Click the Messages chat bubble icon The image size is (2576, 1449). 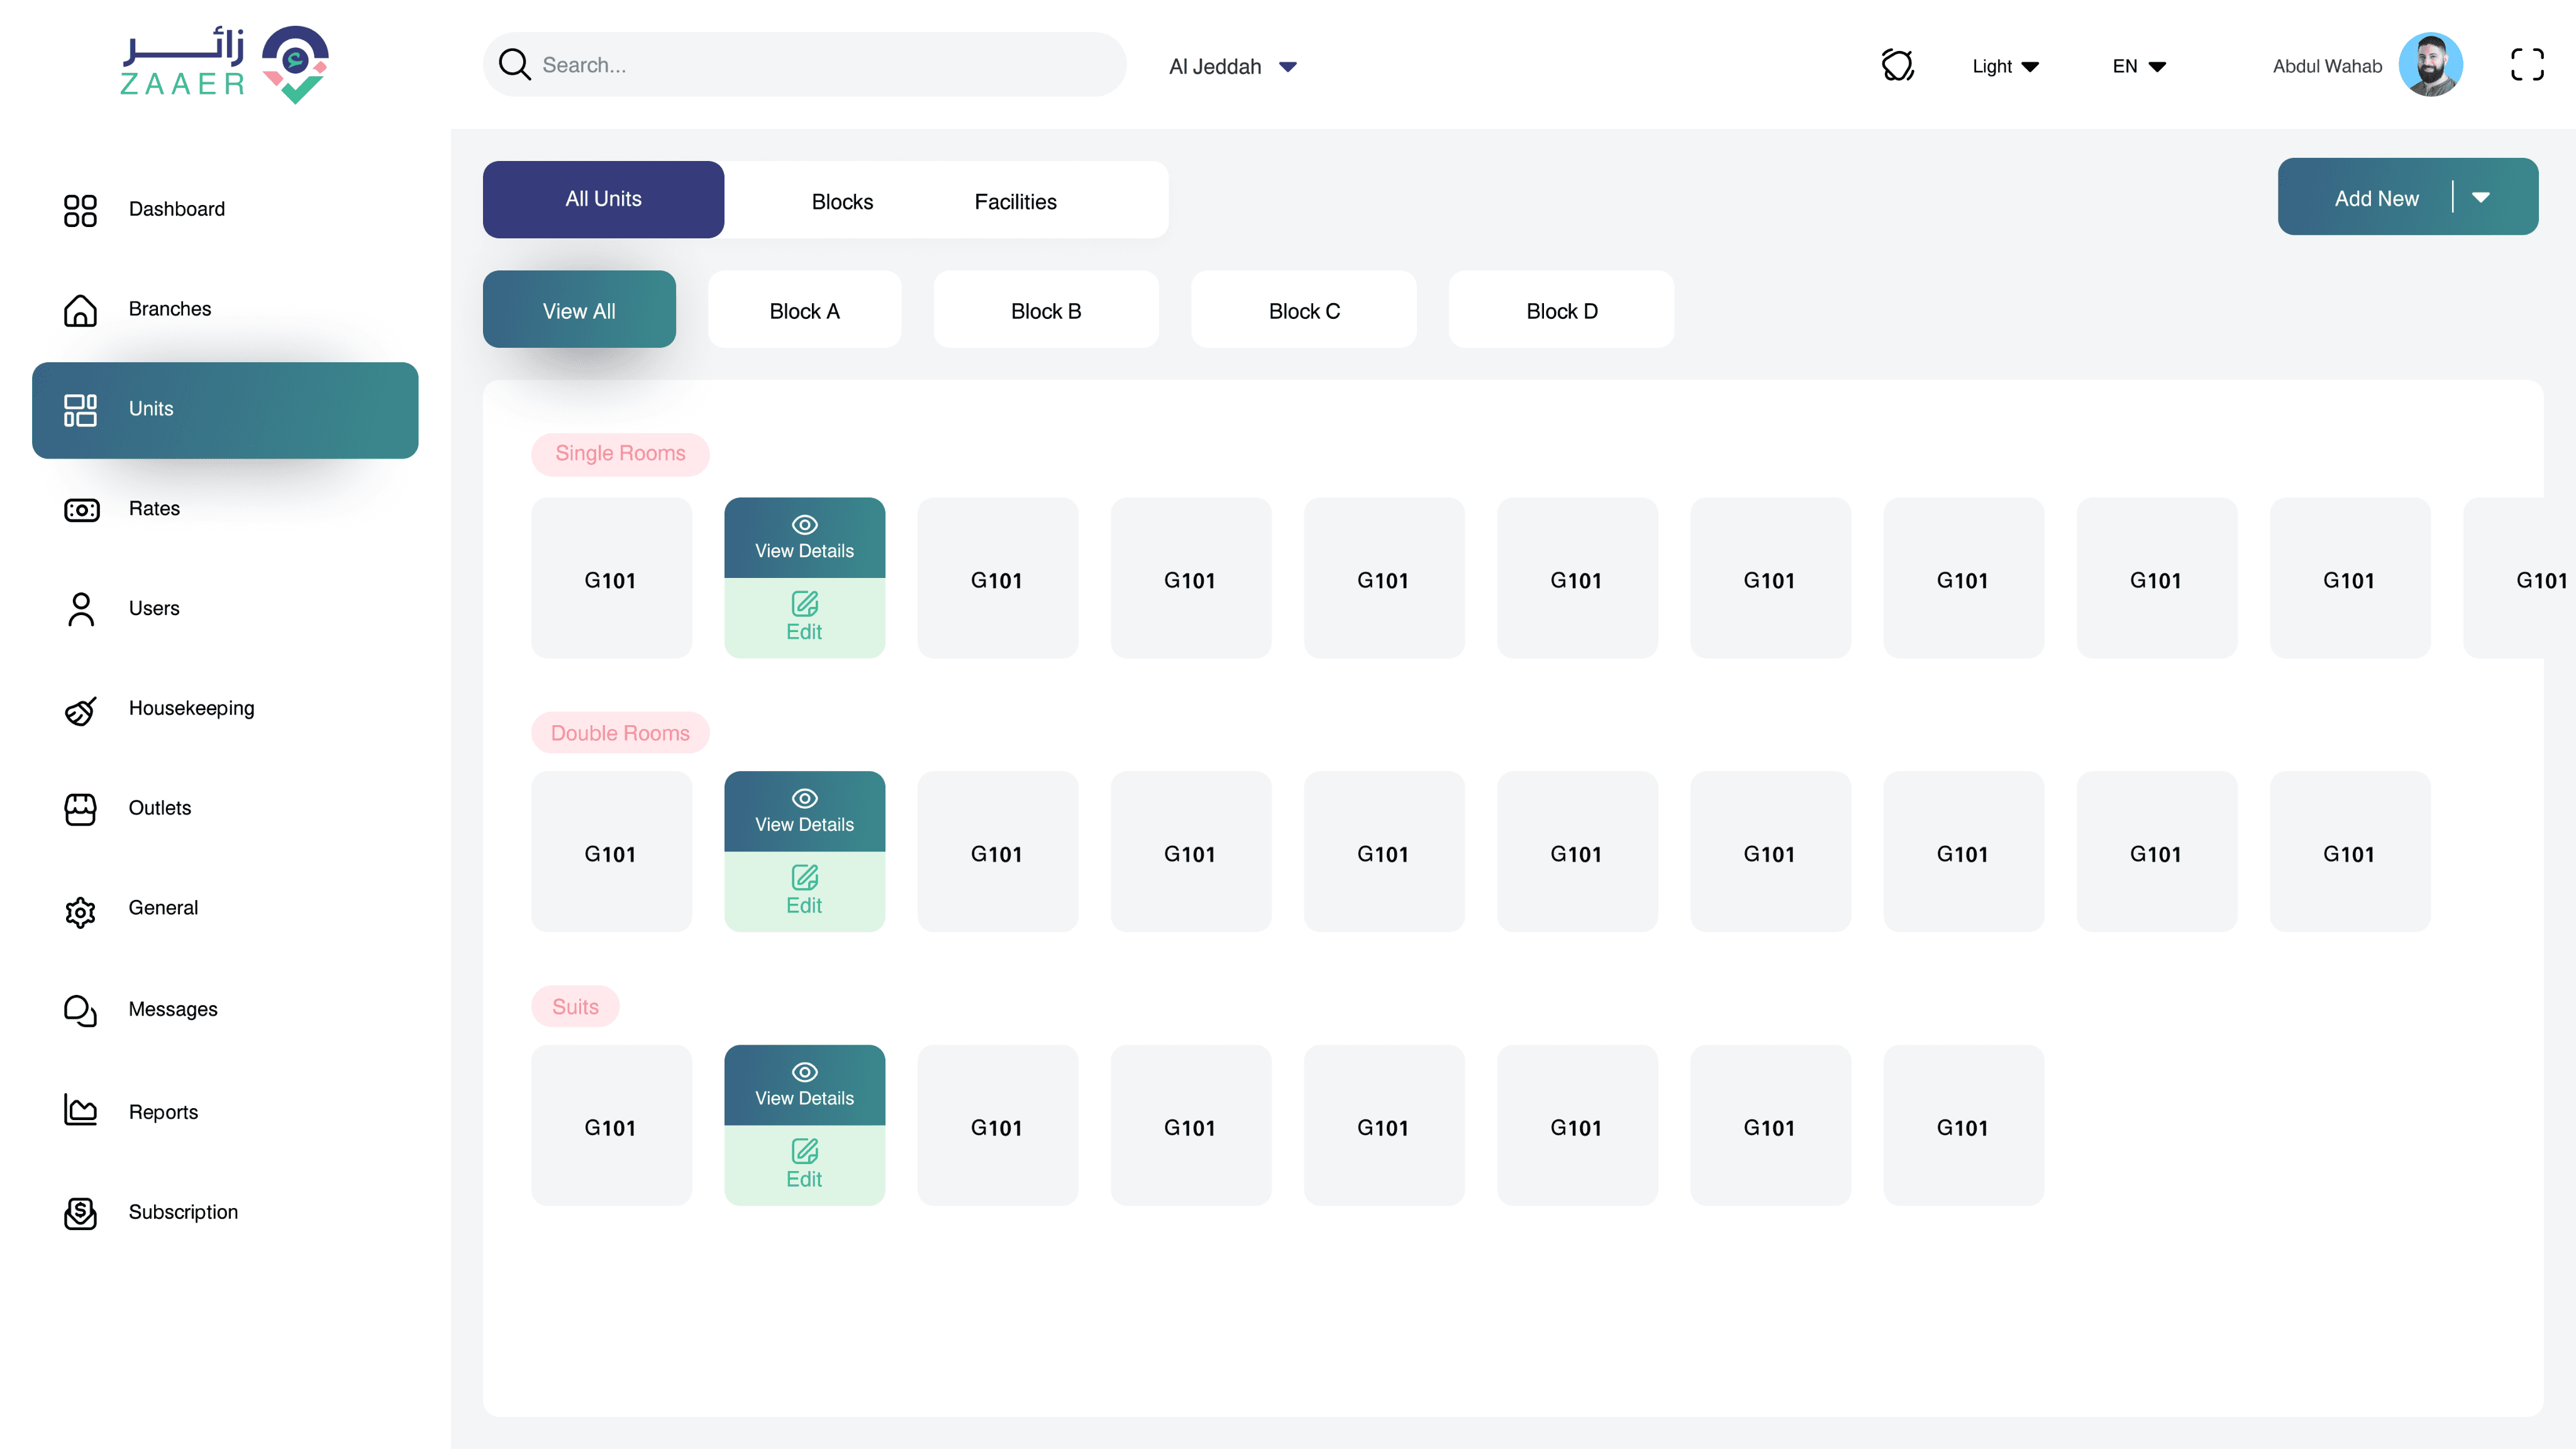click(80, 1010)
